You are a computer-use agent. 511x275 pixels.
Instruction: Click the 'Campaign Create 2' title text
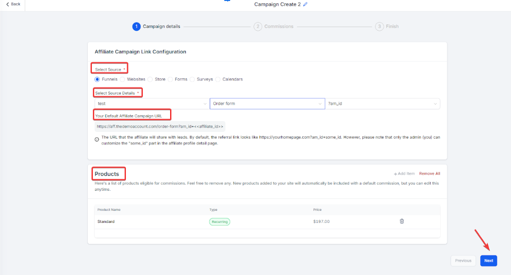277,4
